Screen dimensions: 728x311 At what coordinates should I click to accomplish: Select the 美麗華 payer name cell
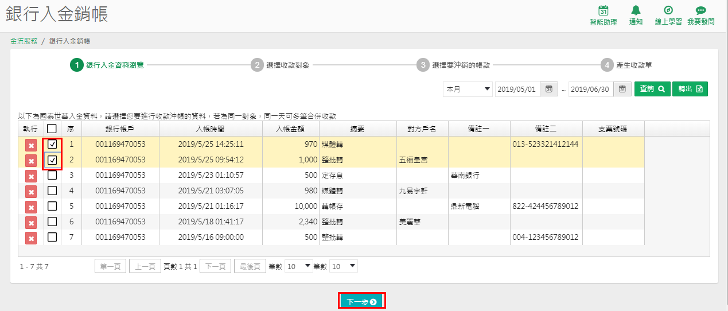pyautogui.click(x=422, y=221)
